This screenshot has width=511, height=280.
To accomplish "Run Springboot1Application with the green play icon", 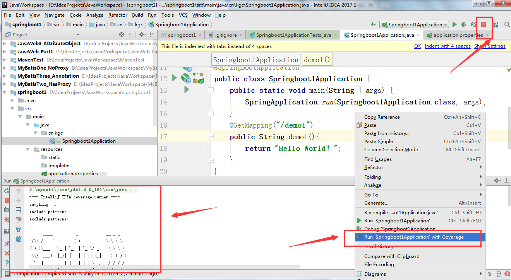I will point(454,24).
